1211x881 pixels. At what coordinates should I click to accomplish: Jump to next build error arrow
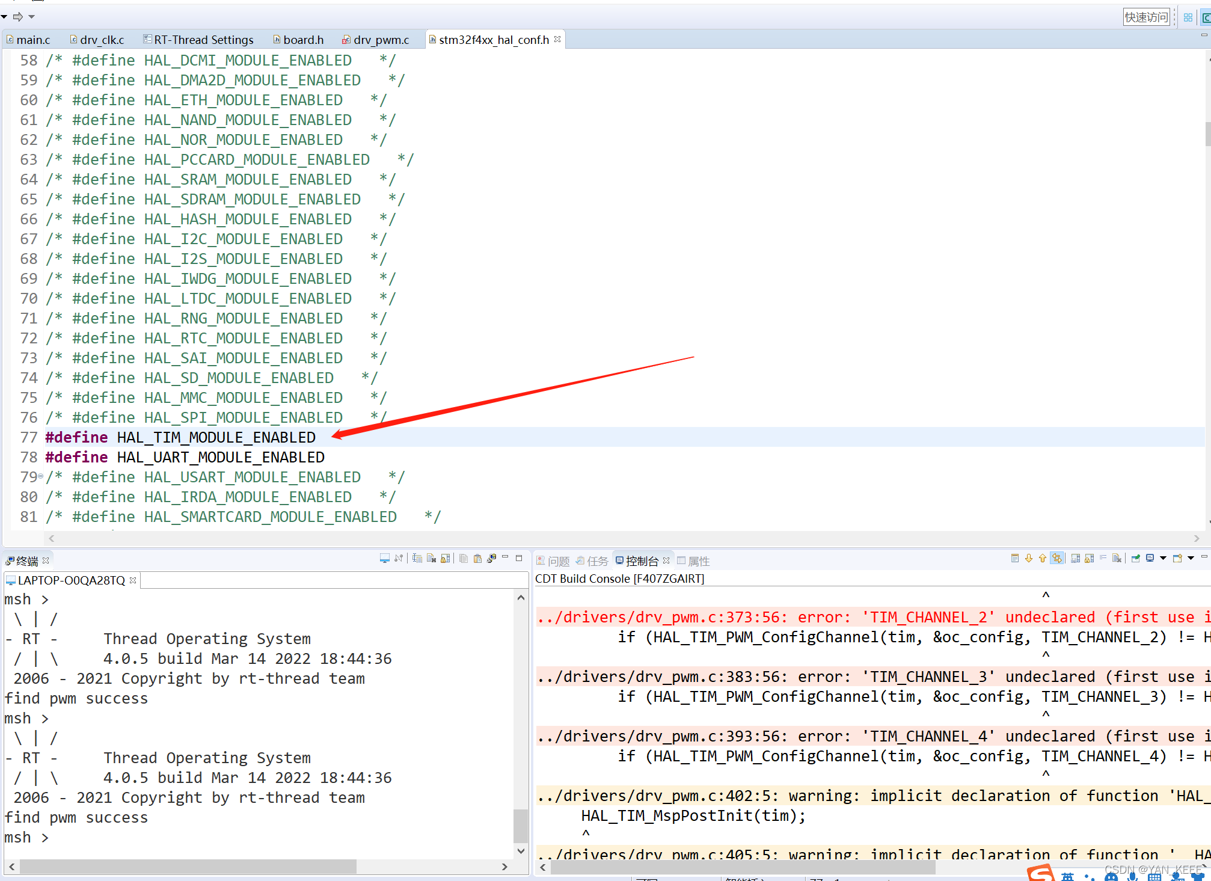pos(1029,558)
